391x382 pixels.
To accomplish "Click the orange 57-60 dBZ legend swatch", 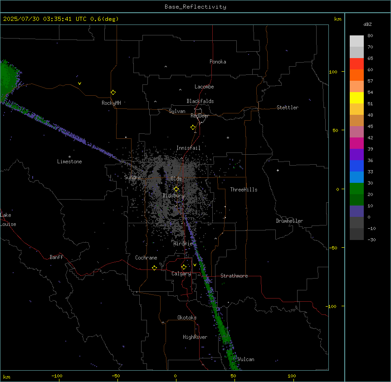I will [357, 75].
